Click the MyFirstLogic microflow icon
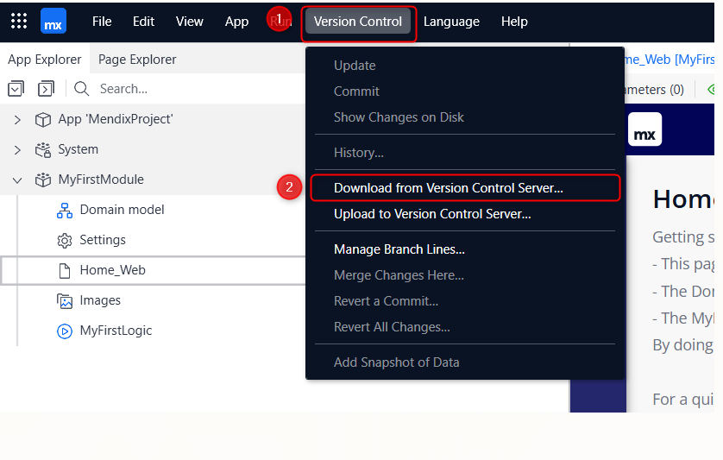 65,331
